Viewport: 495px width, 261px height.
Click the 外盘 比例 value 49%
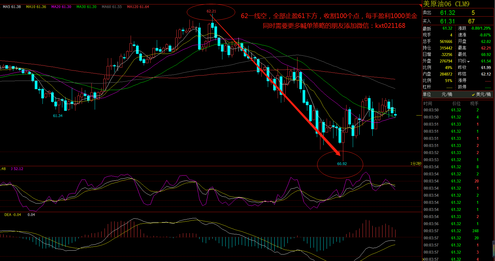click(x=449, y=68)
